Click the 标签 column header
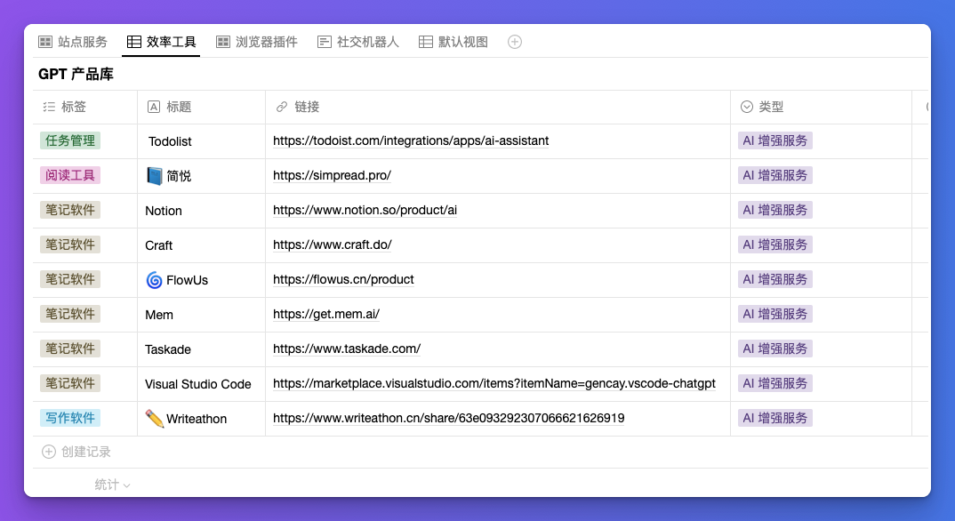 coord(85,107)
